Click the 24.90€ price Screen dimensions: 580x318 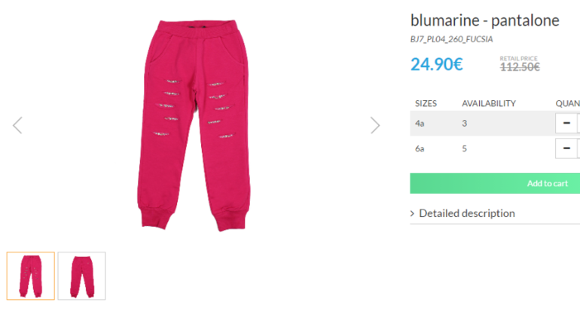coord(436,64)
